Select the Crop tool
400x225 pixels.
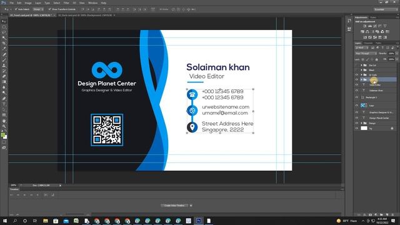point(4,43)
